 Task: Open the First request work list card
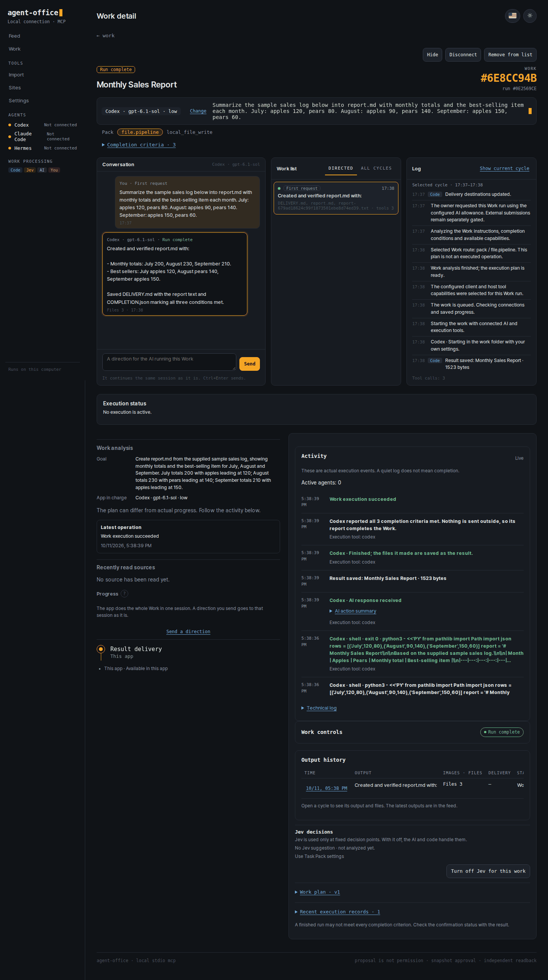(x=336, y=198)
